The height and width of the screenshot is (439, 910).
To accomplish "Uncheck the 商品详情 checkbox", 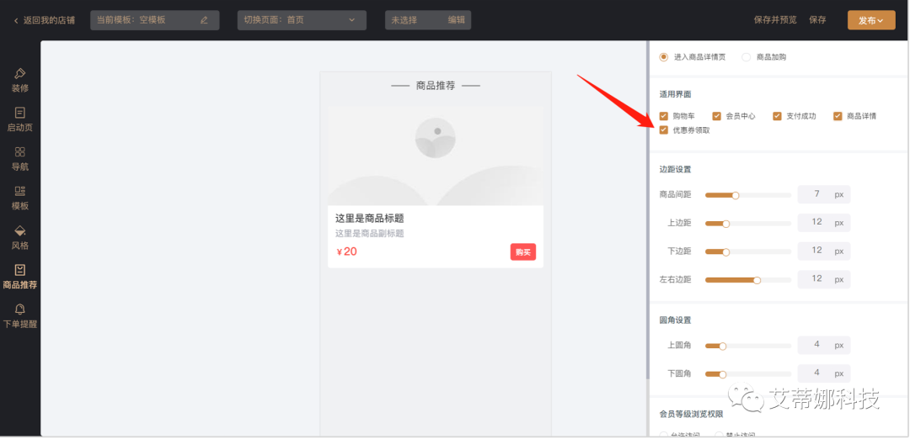I will (838, 116).
